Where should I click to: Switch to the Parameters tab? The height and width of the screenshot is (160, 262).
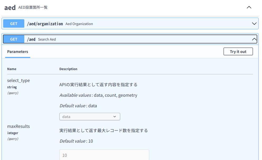[18, 52]
